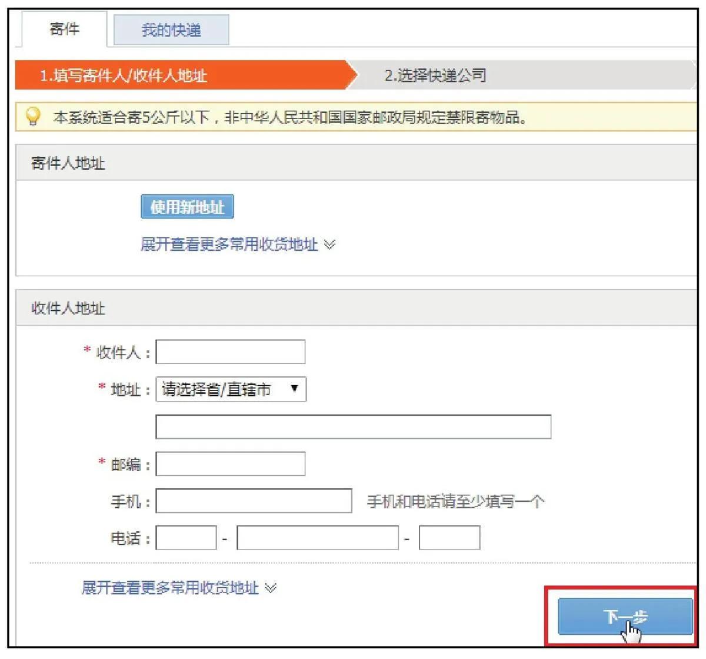Image resolution: width=706 pixels, height=659 pixels.
Task: Click into the 收件人 name field
Action: (229, 352)
